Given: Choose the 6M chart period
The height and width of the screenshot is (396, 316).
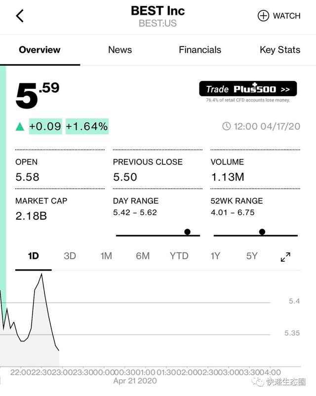Looking at the screenshot, I should [143, 256].
